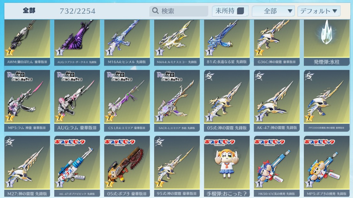353x198 pixels.
Task: Select the MP5:ラム 神童 weapon skin
Action: click(x=27, y=101)
